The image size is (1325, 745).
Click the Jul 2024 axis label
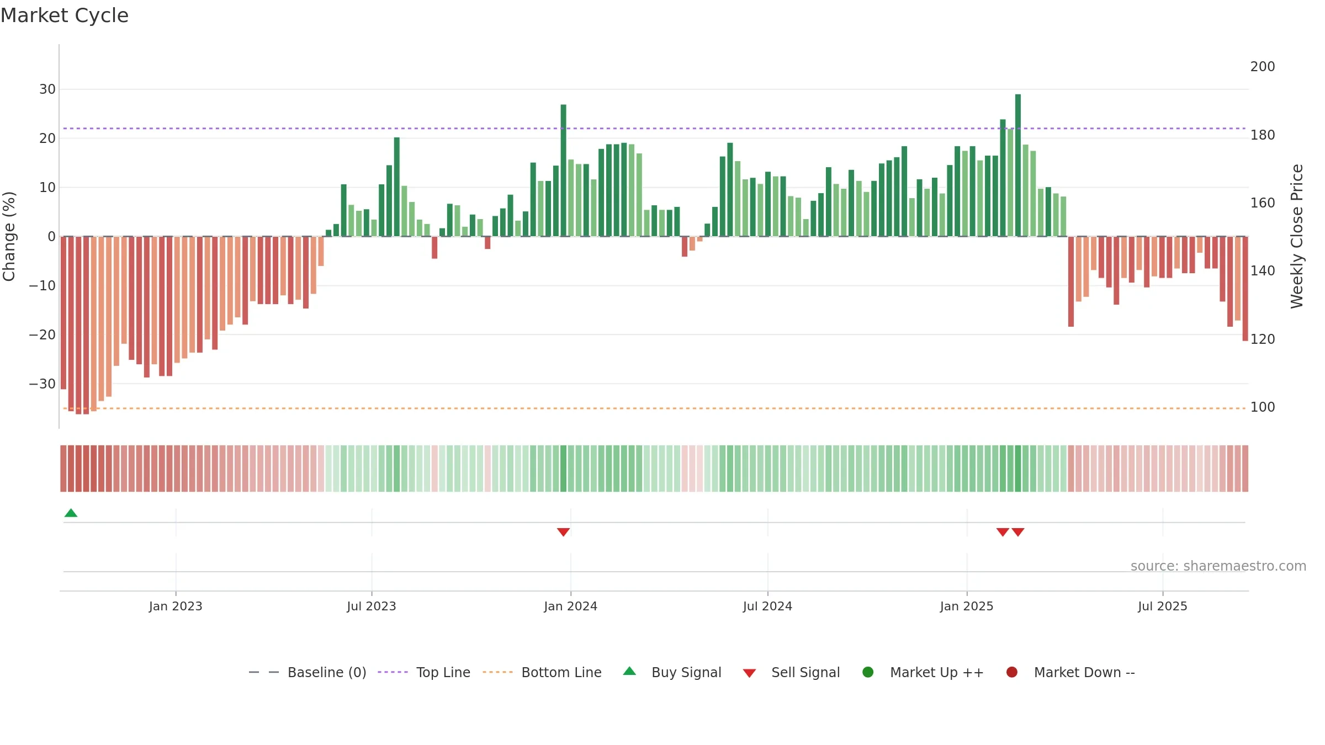767,606
